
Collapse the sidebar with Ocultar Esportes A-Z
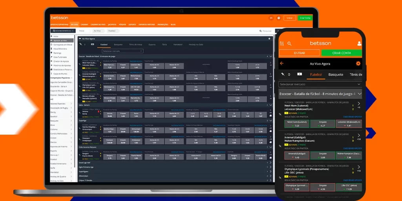coord(63,31)
